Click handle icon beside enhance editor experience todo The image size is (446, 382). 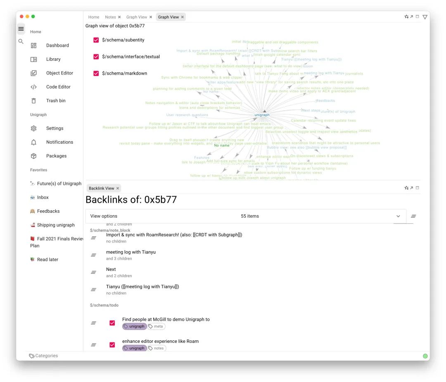[x=93, y=345]
